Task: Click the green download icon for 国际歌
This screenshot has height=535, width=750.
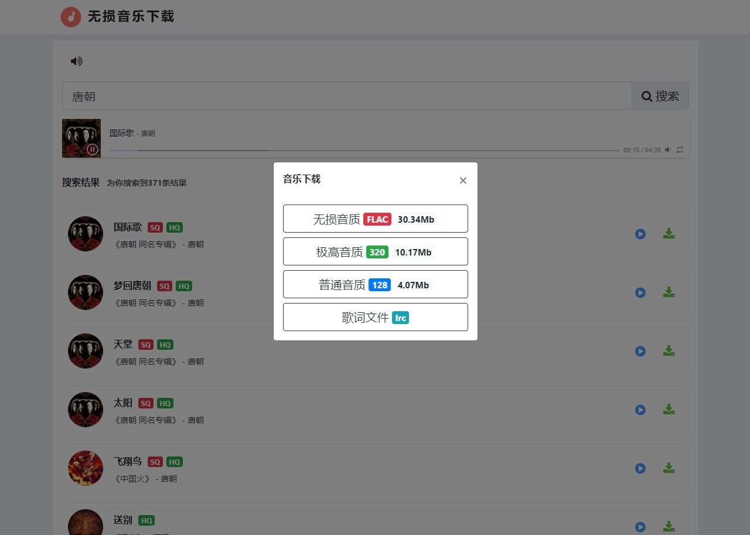Action: [669, 233]
